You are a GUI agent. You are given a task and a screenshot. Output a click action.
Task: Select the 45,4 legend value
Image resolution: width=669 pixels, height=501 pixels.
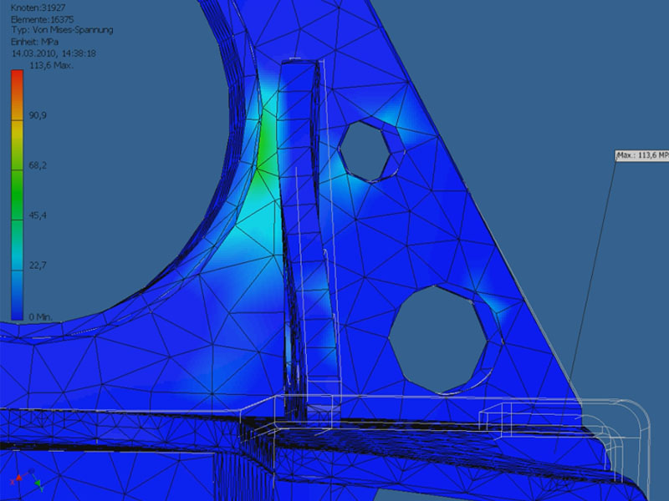(38, 215)
